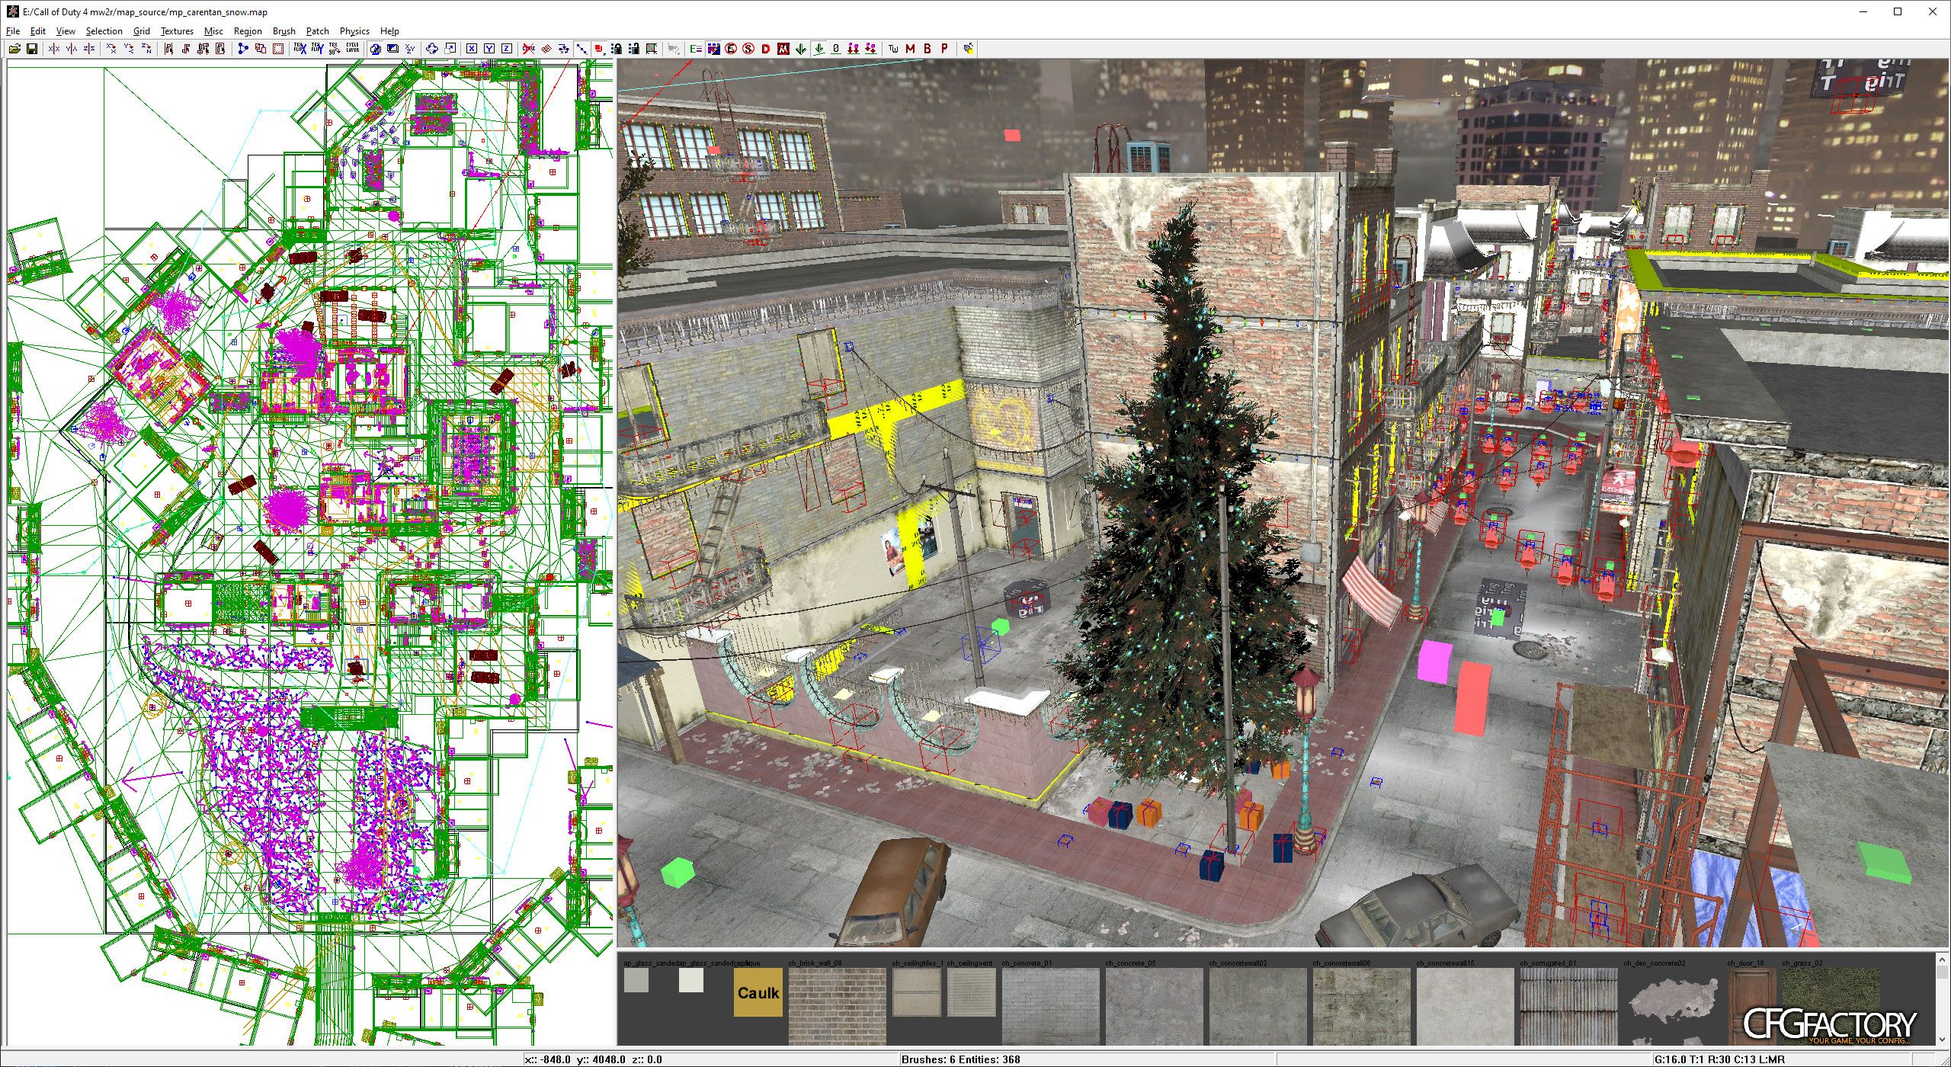Toggle the colorful grid lightning button
This screenshot has height=1067, width=1951.
click(713, 49)
